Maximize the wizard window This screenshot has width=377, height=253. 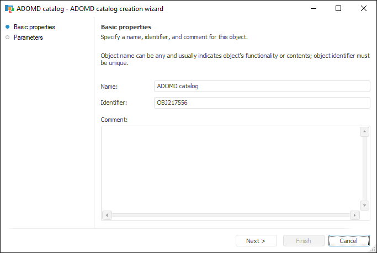click(x=338, y=9)
